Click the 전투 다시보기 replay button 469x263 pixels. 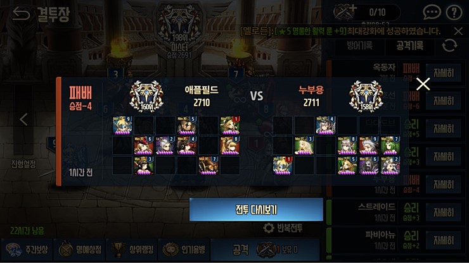256,209
